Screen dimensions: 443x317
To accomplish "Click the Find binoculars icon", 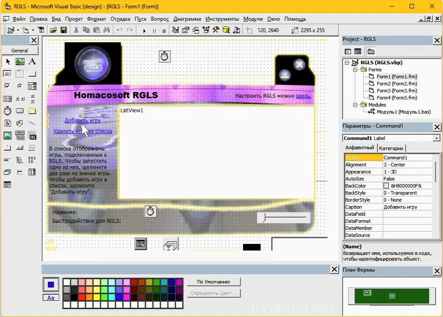I will [x=106, y=30].
